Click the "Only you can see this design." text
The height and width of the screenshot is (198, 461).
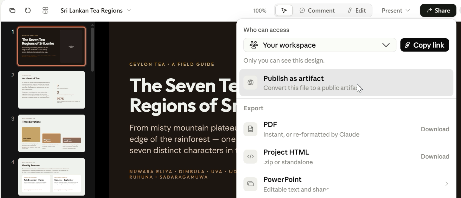point(284,61)
